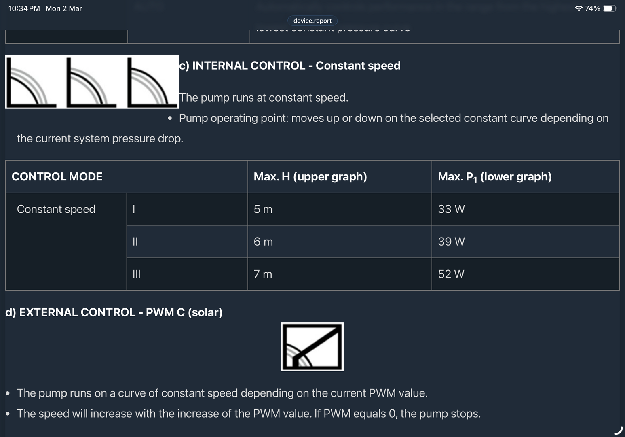
Task: Click the 52 W table value
Action: pyautogui.click(x=451, y=274)
